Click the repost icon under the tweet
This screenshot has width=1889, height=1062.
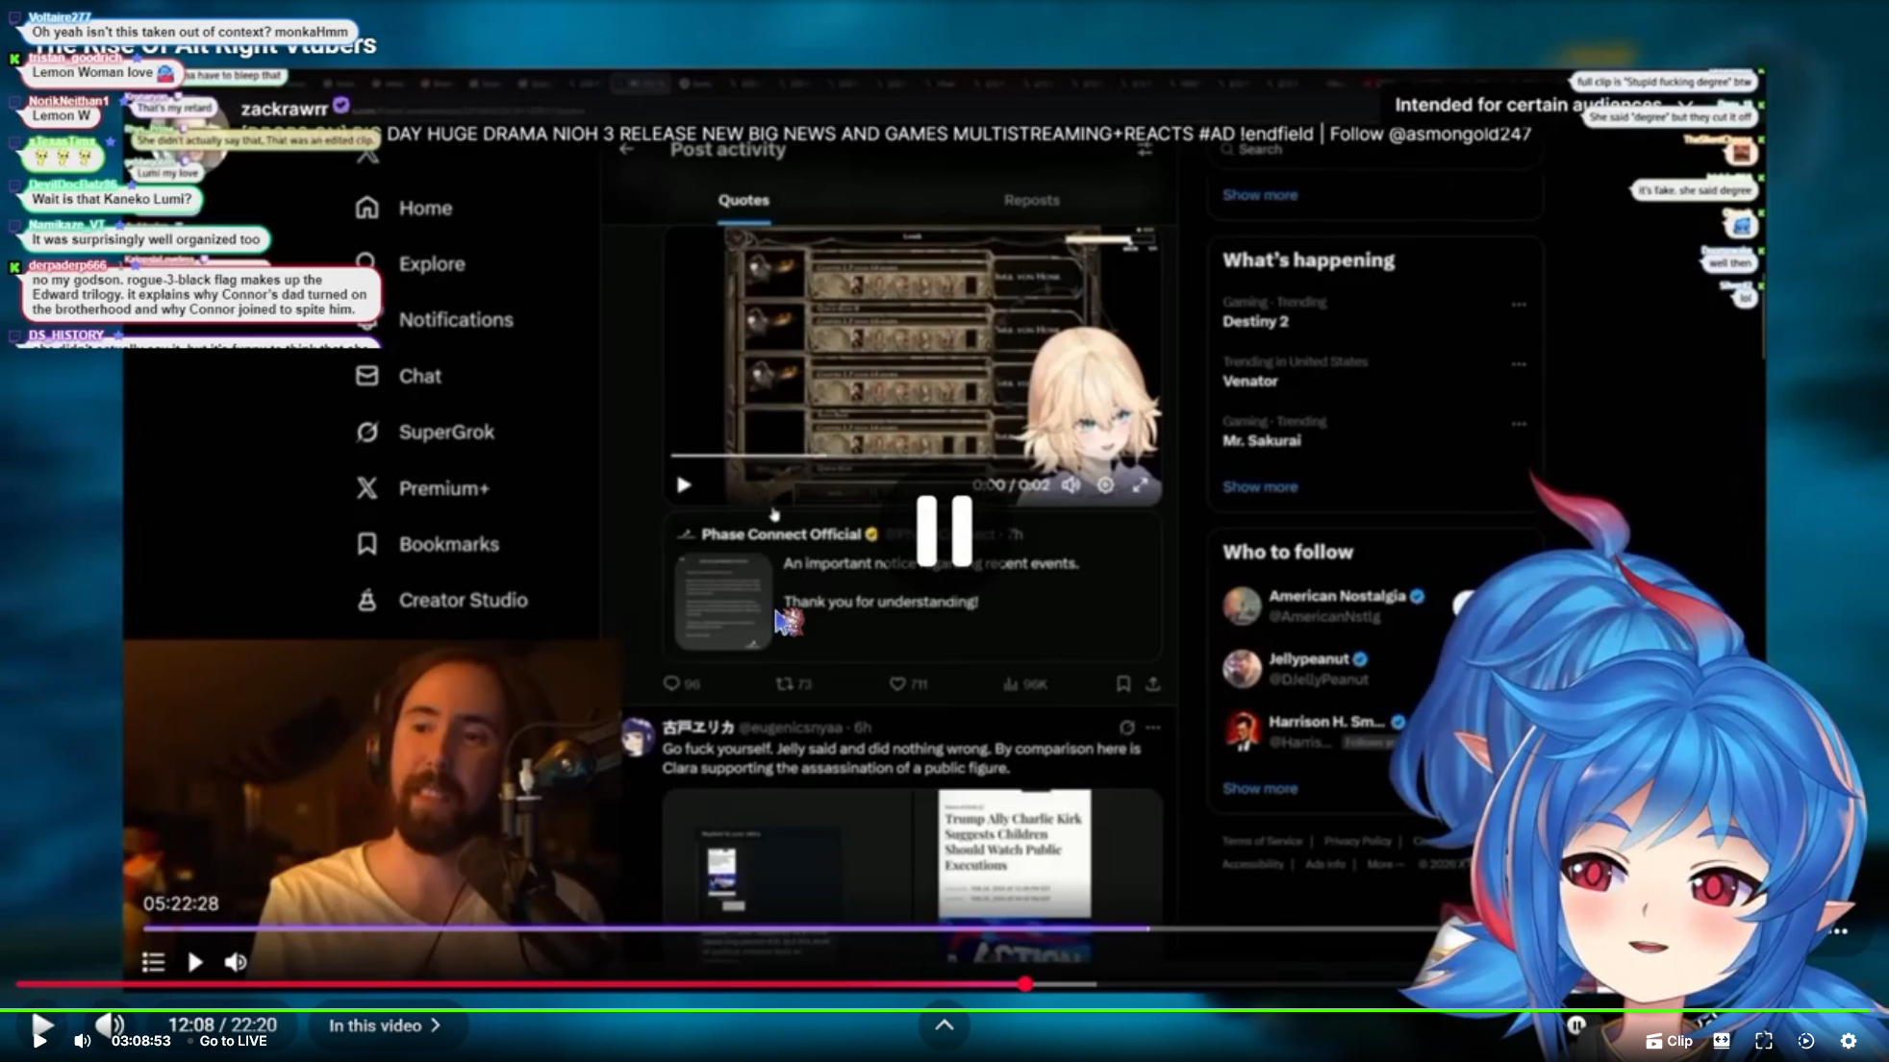(x=785, y=683)
